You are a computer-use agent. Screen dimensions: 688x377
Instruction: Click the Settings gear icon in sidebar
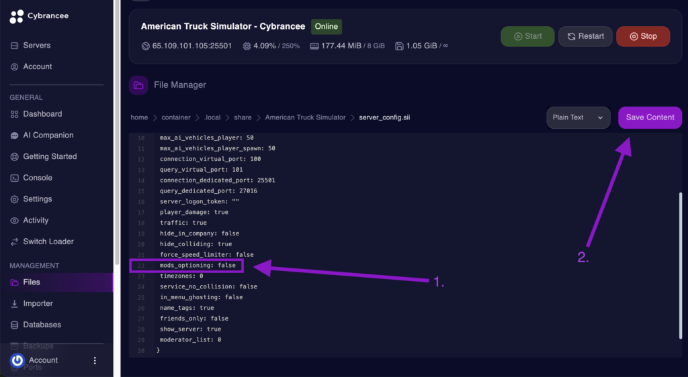coord(15,199)
